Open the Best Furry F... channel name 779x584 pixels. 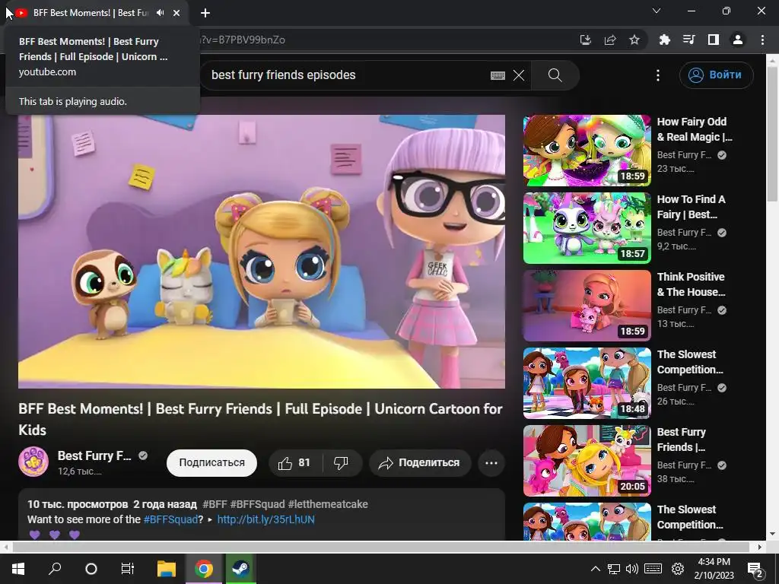(x=94, y=456)
